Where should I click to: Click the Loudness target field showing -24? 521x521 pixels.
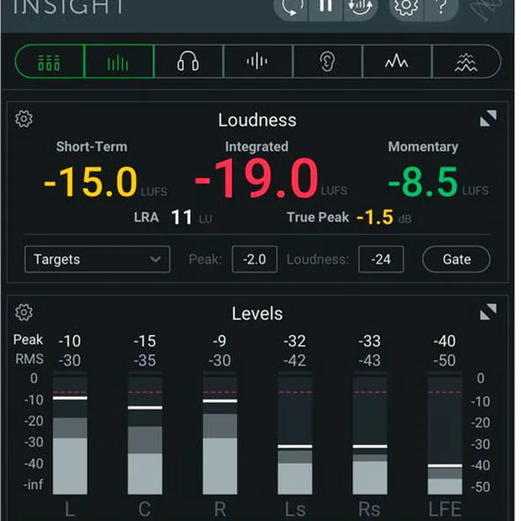point(381,259)
